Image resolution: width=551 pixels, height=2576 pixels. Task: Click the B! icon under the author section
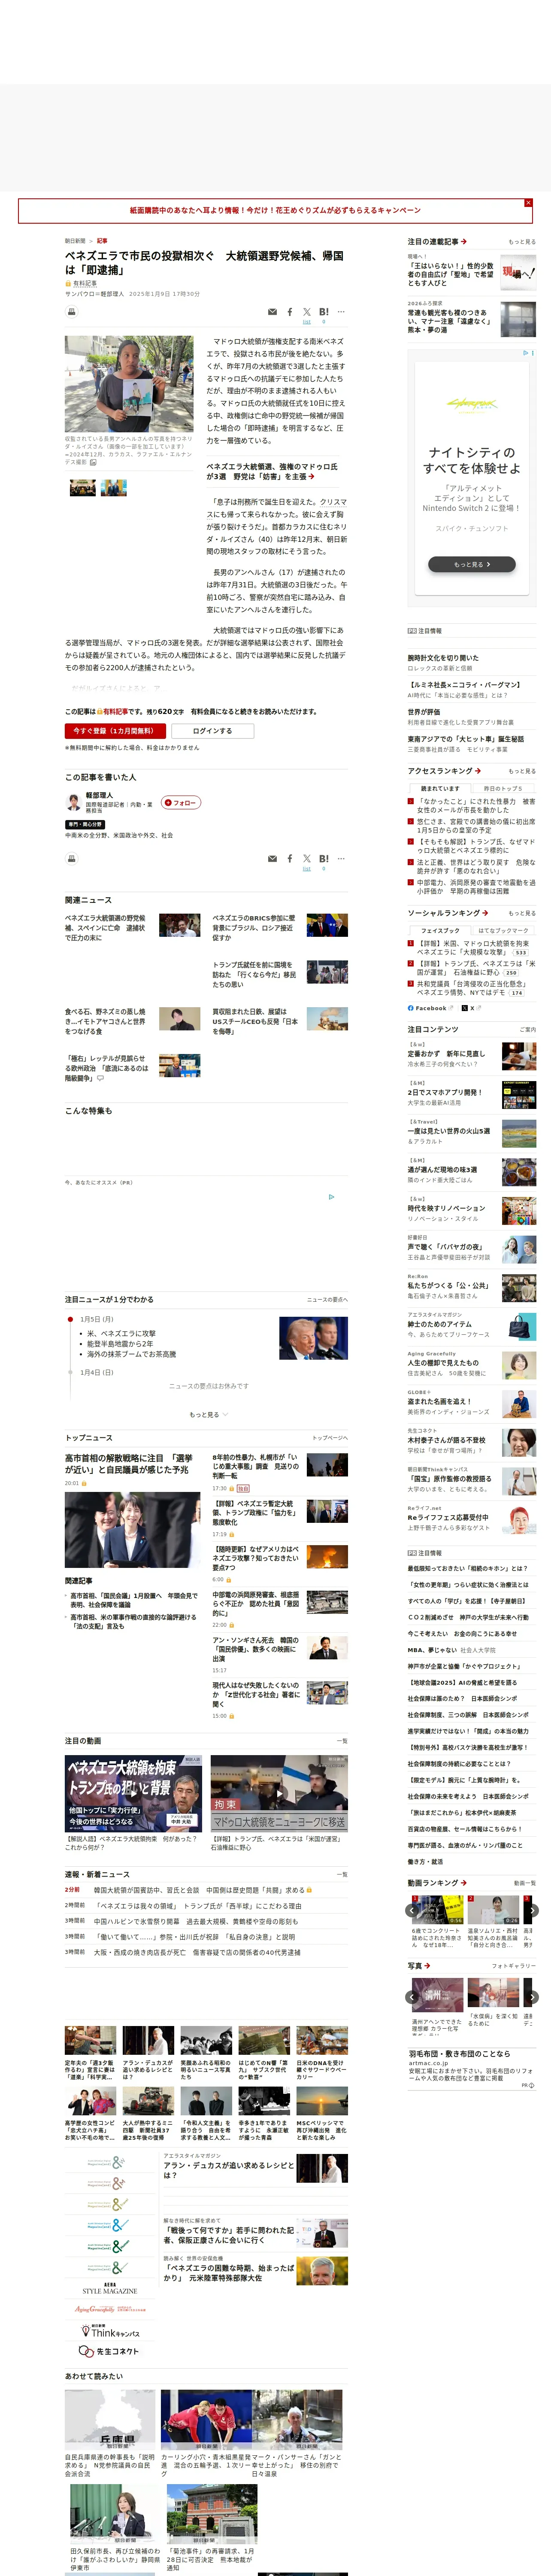324,858
